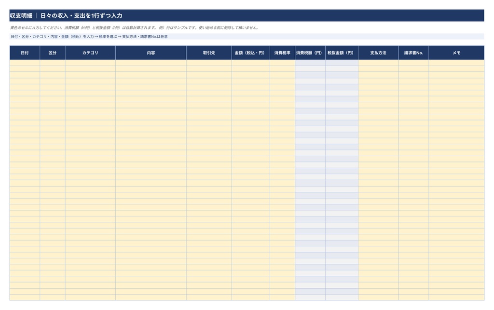The image size is (494, 310).
Task: Select the メモ column header
Action: (x=456, y=53)
